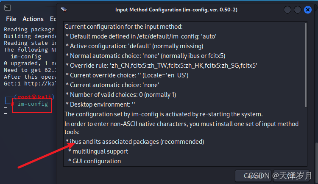Click the im-config command in terminal
Screen dimensions: 318x184
[x=32, y=104]
